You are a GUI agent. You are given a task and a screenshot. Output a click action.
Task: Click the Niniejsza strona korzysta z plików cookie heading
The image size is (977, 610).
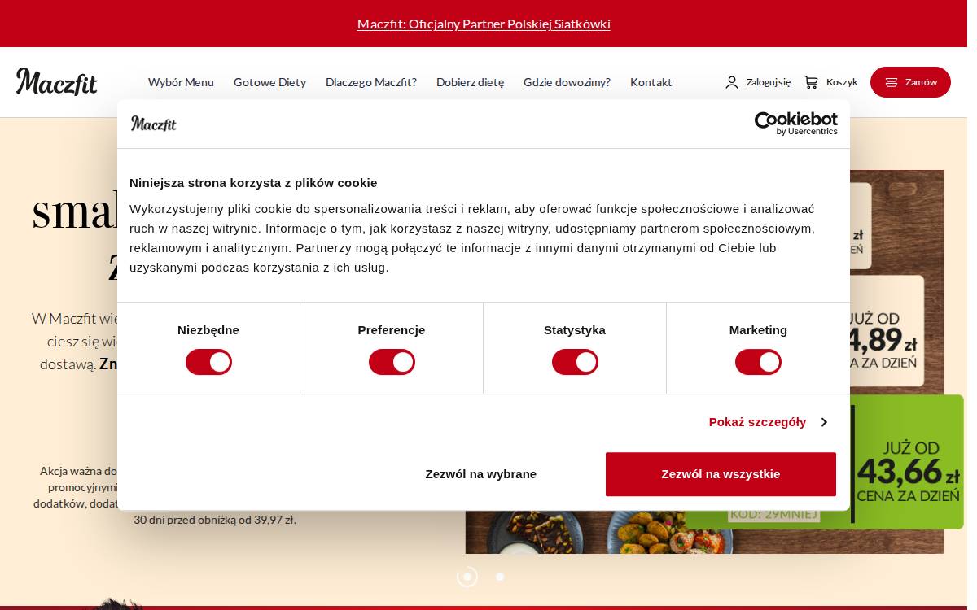[x=253, y=182]
